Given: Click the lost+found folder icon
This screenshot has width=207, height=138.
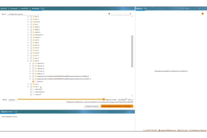Looking at the screenshot, I should pyautogui.click(x=34, y=35).
